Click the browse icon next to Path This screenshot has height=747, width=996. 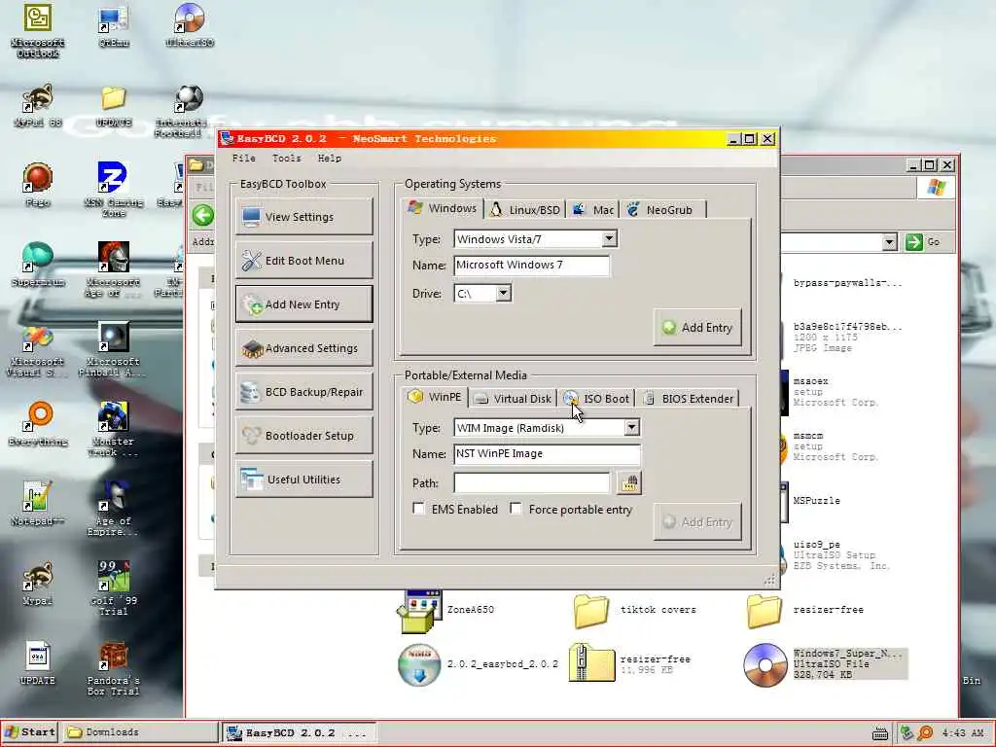point(629,483)
